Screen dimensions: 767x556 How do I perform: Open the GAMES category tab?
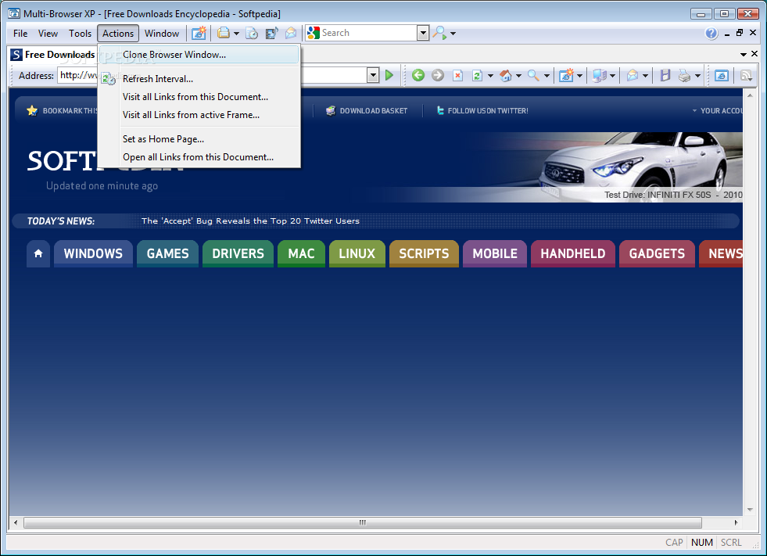pos(168,253)
